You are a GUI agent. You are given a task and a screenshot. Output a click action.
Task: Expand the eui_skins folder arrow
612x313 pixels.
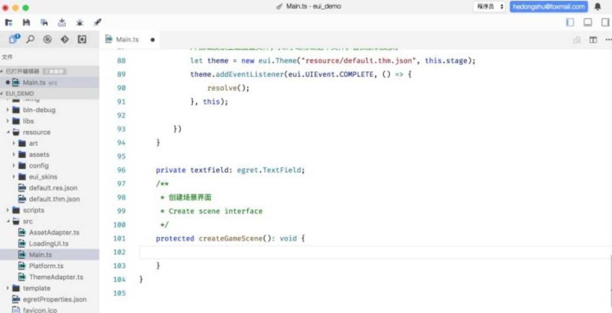coord(14,177)
